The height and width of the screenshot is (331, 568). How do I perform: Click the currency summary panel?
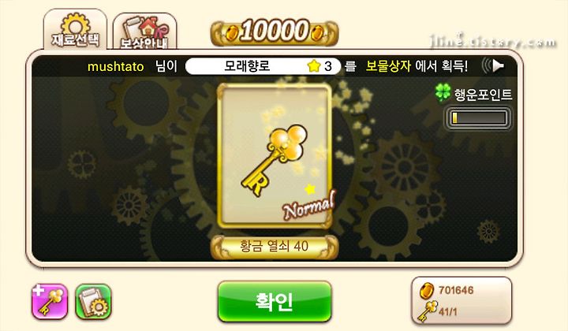(x=461, y=300)
